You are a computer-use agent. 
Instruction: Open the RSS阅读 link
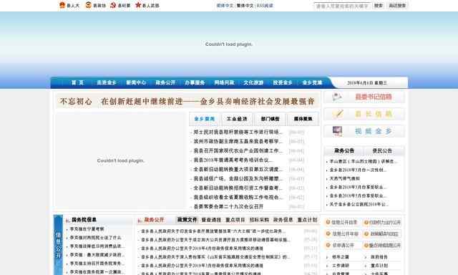265,6
